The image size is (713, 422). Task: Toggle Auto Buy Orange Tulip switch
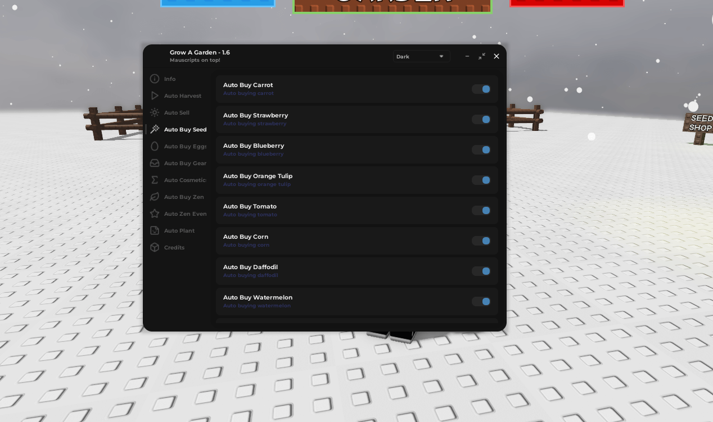coord(481,180)
